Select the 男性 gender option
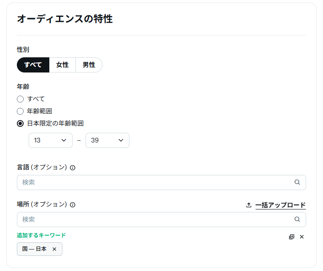Screen dimensions: 323x271 coord(89,65)
